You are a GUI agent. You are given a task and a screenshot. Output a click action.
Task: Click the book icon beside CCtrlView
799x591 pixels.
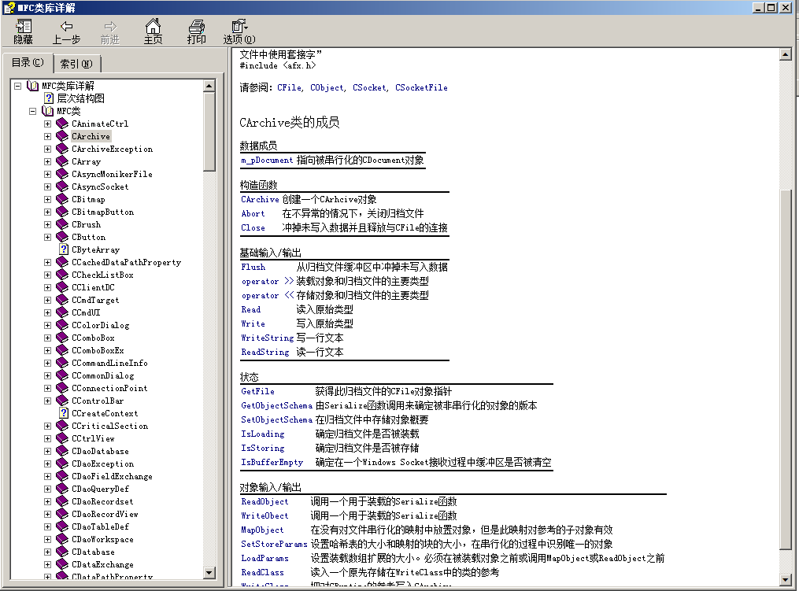62,438
